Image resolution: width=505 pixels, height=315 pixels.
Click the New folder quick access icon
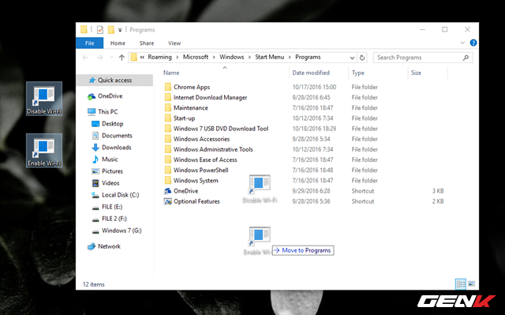click(110, 30)
